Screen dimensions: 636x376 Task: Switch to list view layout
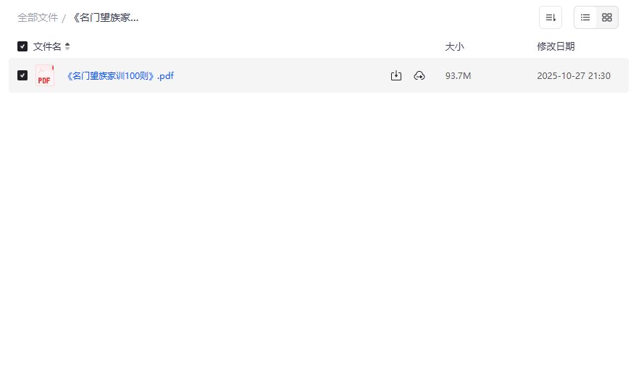click(x=585, y=17)
